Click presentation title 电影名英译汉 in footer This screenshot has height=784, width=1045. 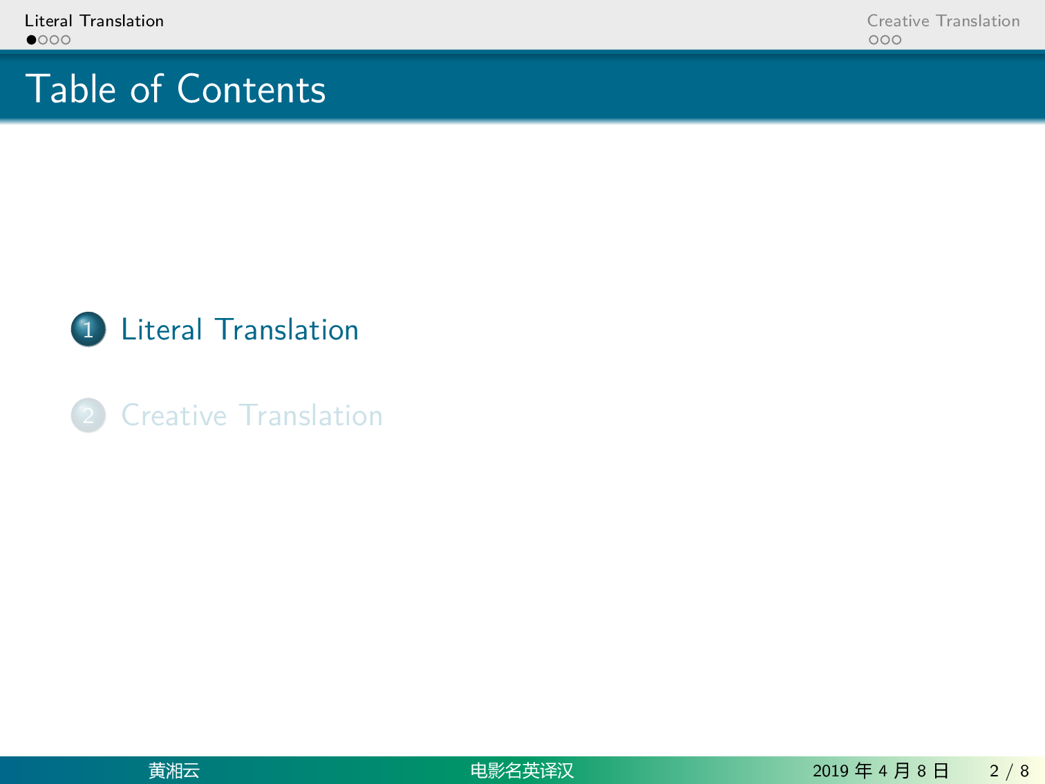522,771
